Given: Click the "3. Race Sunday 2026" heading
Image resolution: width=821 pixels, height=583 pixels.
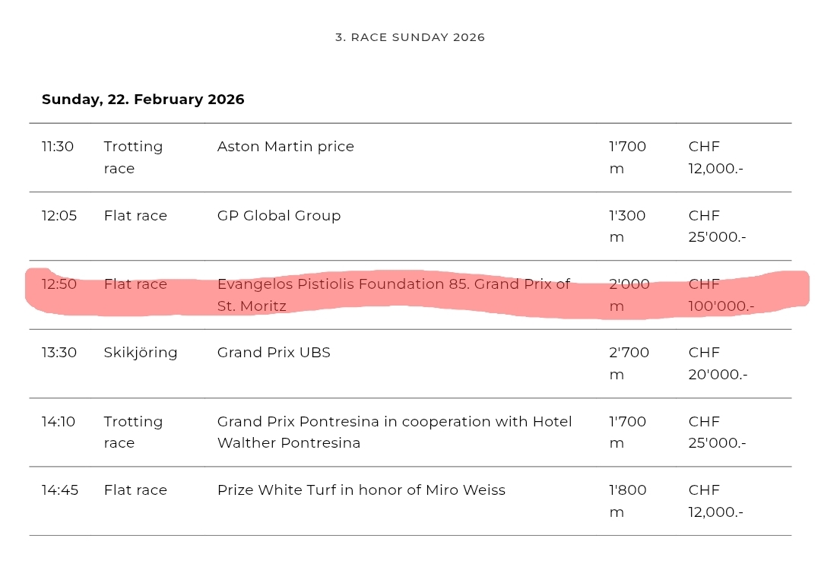Looking at the screenshot, I should point(410,37).
